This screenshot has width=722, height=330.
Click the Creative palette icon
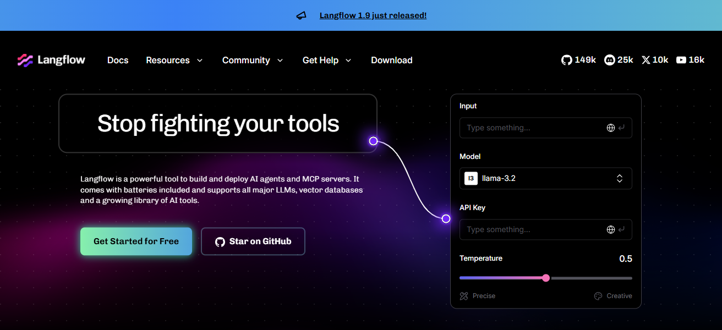[x=598, y=296]
